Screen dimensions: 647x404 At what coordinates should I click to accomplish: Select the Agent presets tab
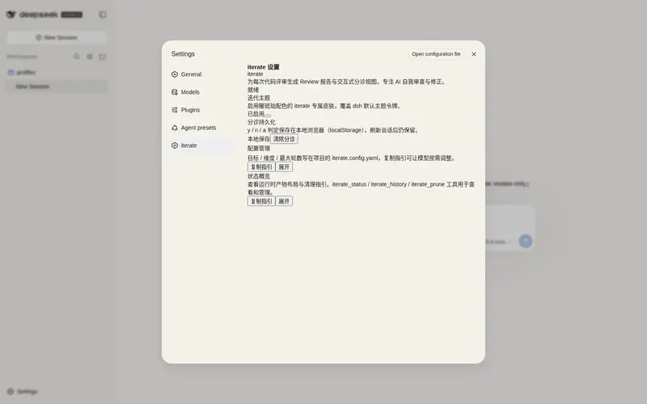pos(201,128)
